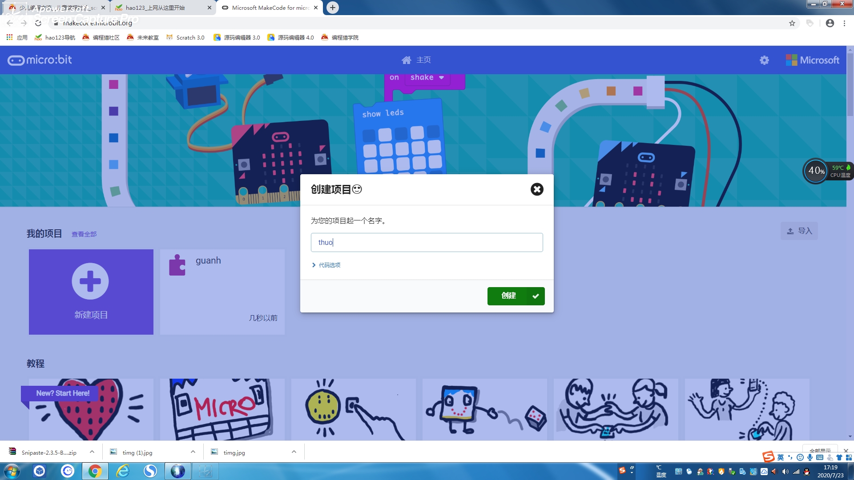
Task: Open a new browser tab with plus button
Action: coord(332,8)
